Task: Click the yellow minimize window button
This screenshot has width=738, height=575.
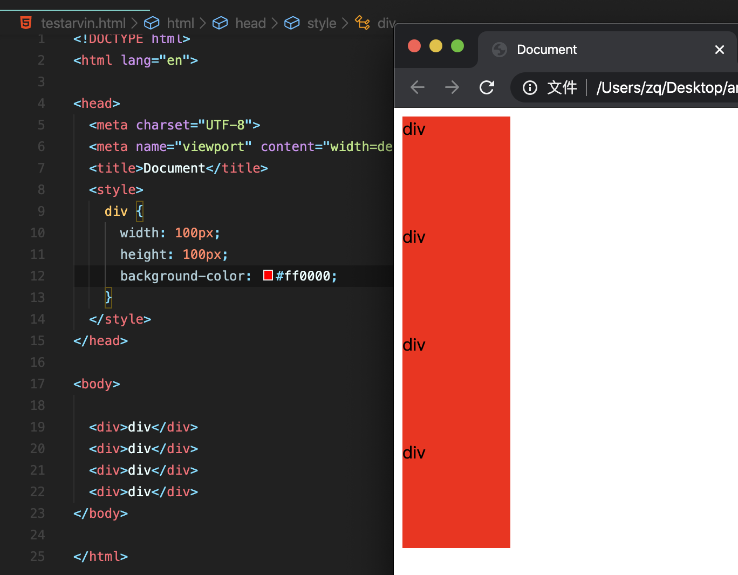Action: [436, 46]
